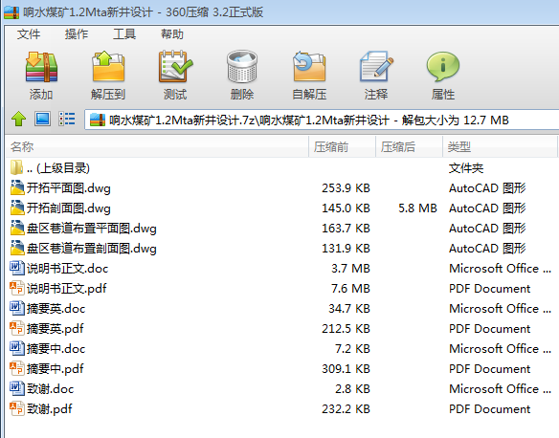This screenshot has height=438, width=559.
Task: Click the AutoCAD icon of 盘区巷道布置剖面图.dwg
Action: [x=17, y=248]
